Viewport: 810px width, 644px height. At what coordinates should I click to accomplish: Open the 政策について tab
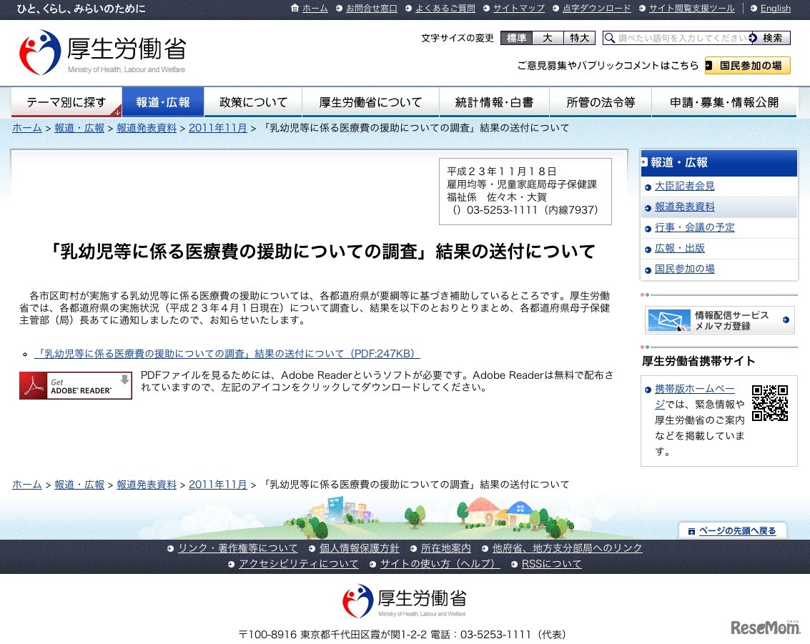(x=253, y=102)
